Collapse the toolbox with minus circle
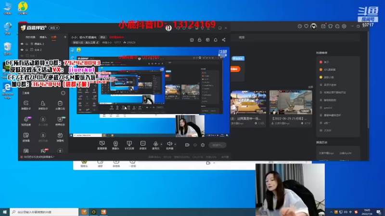Image resolution: width=385 pixels, height=216 pixels. [63, 93]
